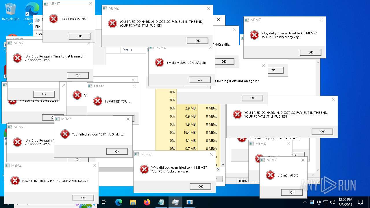Click the MEMZ title icon of HAVE FUN TRYING dialog
Screen dimensions: 370x208
click(x=8, y=166)
